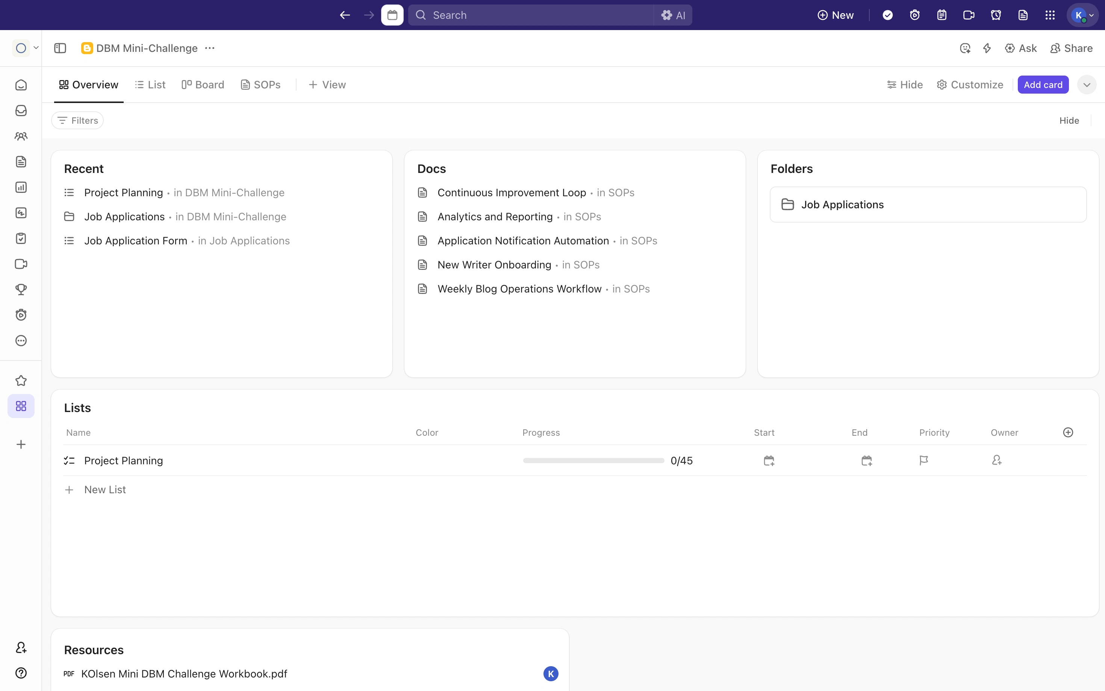Click the Add card button

1043,85
